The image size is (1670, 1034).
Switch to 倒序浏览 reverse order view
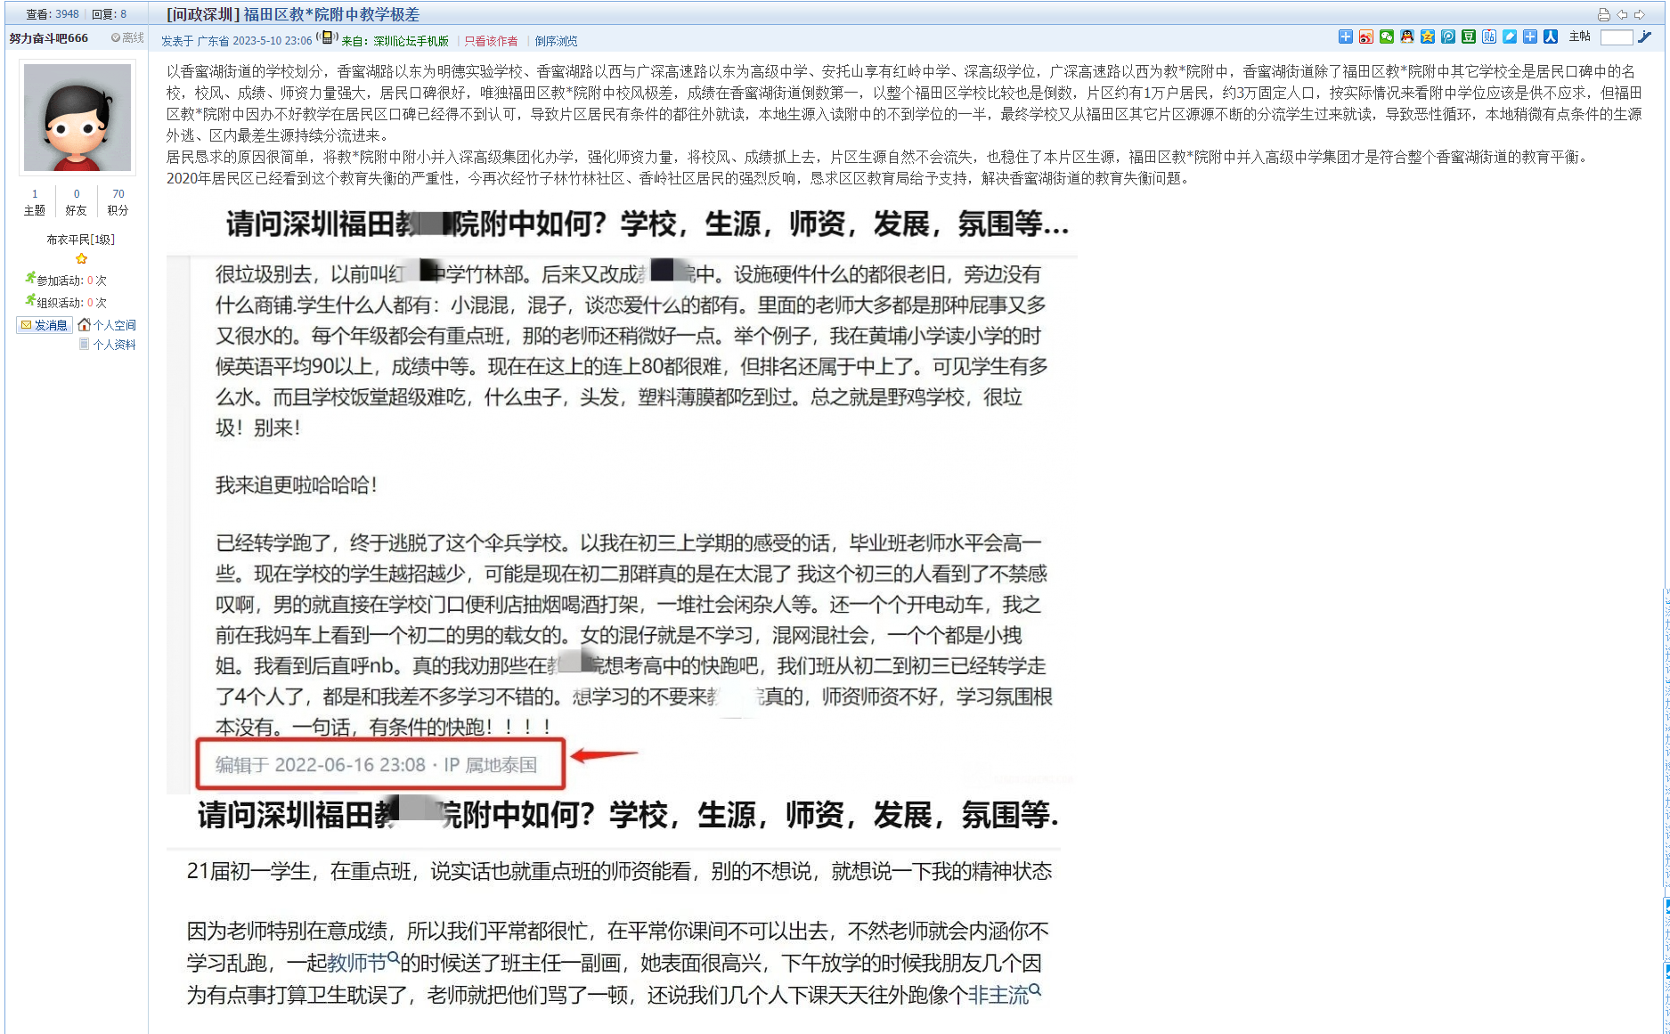[x=556, y=41]
